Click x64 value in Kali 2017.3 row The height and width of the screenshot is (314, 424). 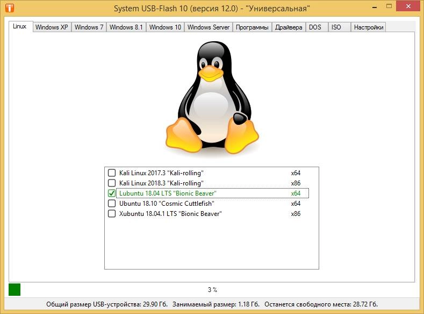tap(296, 173)
